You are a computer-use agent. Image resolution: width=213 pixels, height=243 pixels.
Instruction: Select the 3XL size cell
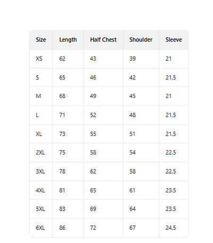click(40, 172)
